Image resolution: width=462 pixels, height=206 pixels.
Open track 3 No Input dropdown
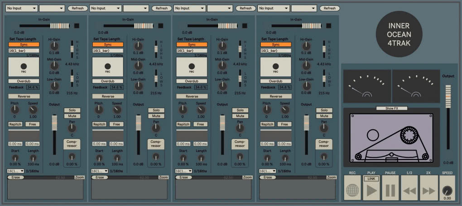(189, 8)
